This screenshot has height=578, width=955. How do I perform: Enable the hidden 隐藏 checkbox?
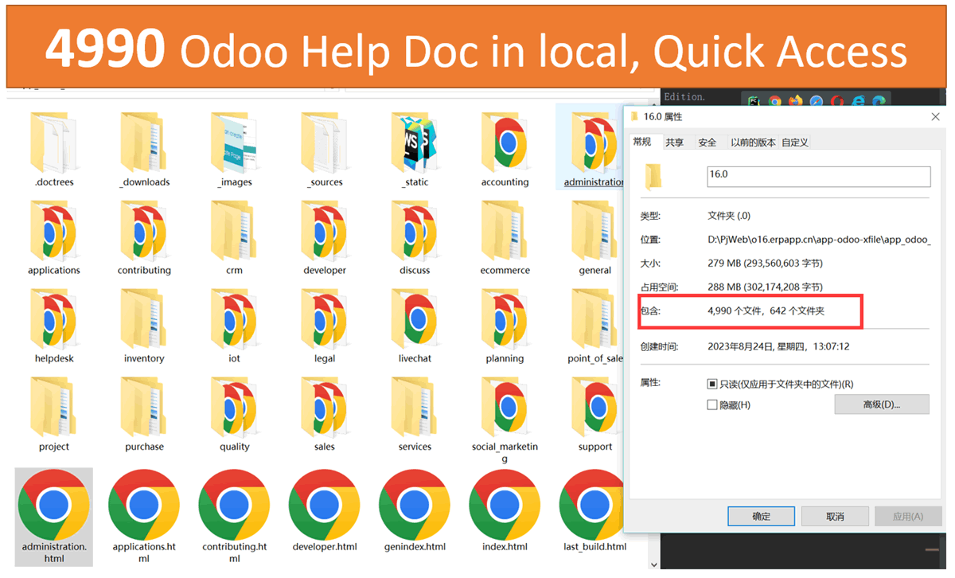click(712, 405)
